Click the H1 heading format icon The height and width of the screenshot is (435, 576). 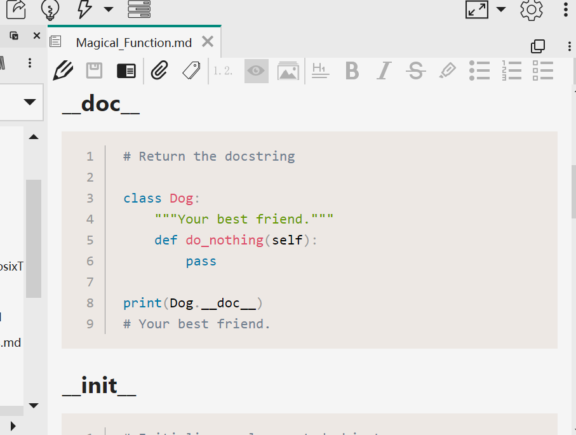[320, 70]
